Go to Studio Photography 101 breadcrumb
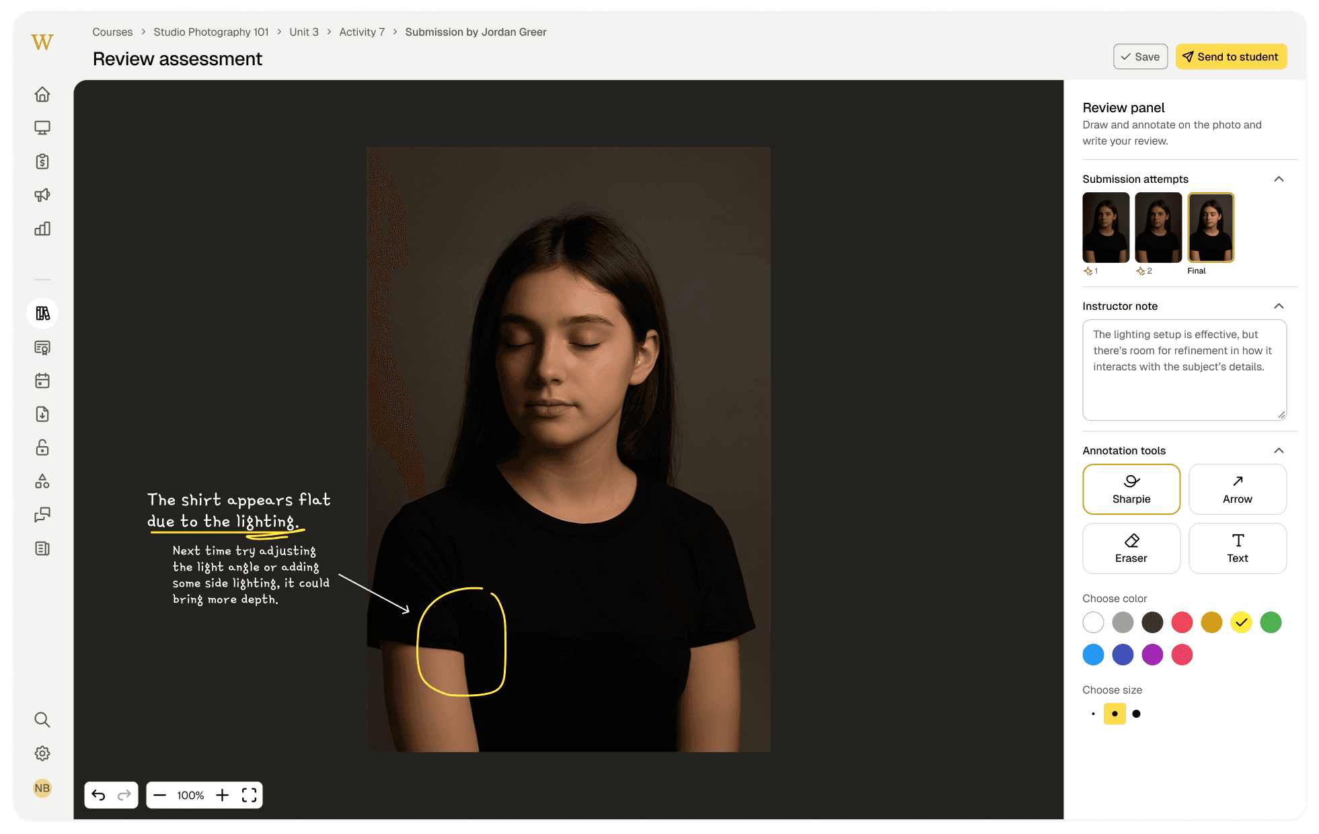Viewport: 1319px width, 834px height. (x=211, y=32)
